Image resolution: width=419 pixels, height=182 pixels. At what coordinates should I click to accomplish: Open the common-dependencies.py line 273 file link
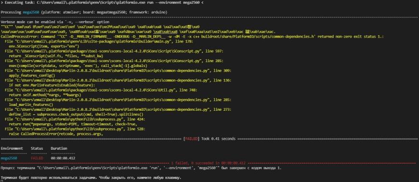click(x=118, y=109)
